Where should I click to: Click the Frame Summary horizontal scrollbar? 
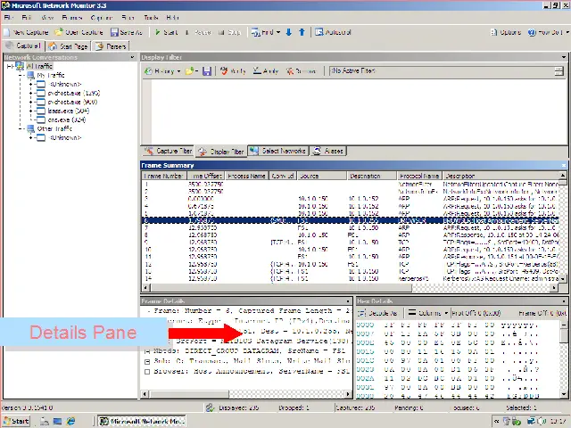(350, 287)
